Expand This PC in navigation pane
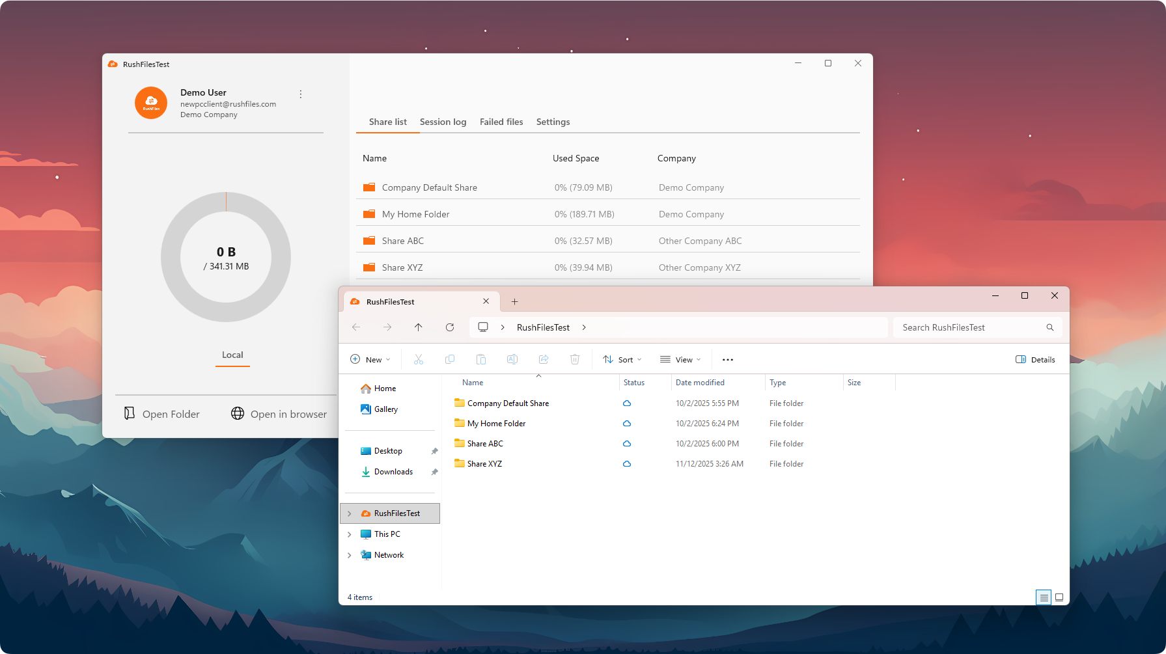 tap(350, 534)
